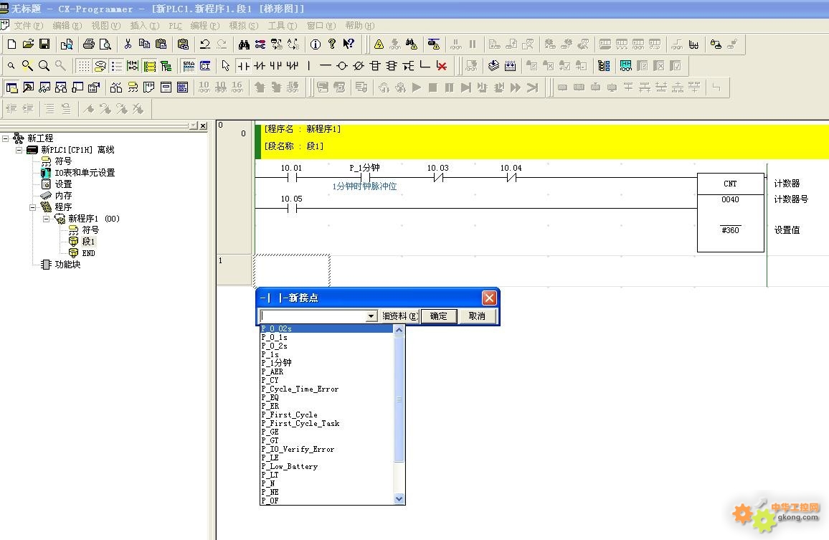Print the ladder program using the printer icon
Viewport: 829px width, 540px height.
point(88,44)
